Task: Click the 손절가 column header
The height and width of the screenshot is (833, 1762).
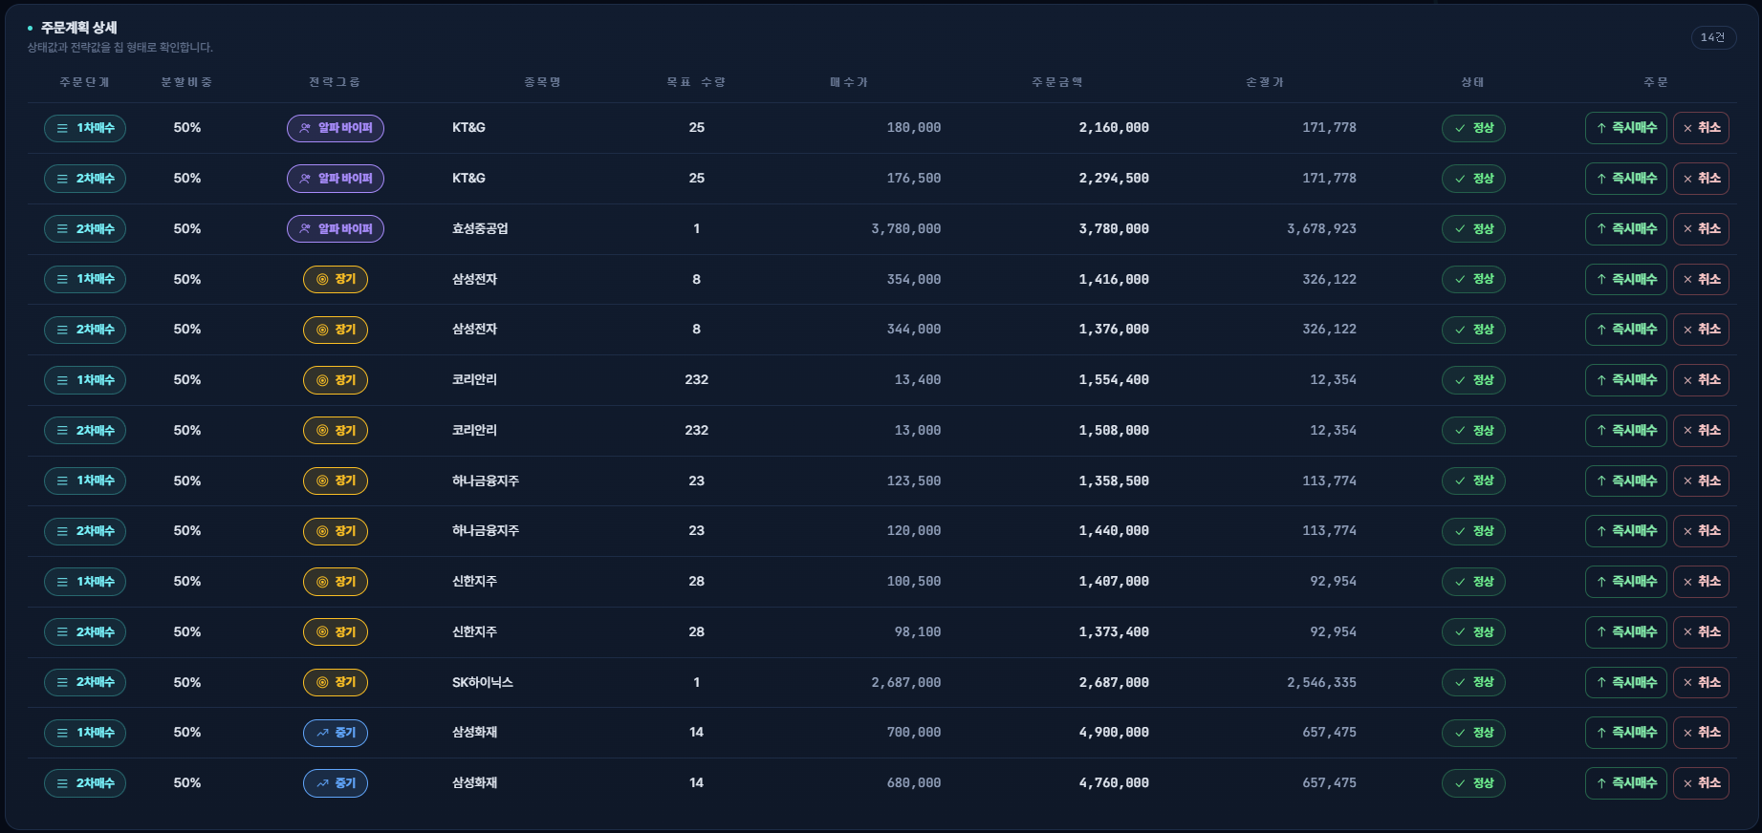Action: 1265,82
